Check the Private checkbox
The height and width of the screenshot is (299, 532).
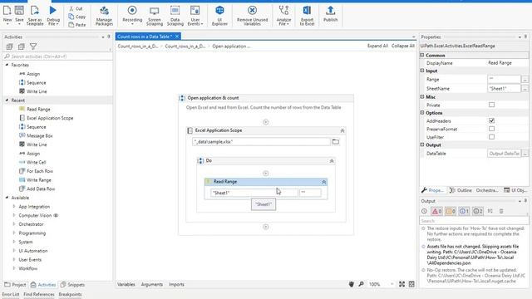pos(491,105)
